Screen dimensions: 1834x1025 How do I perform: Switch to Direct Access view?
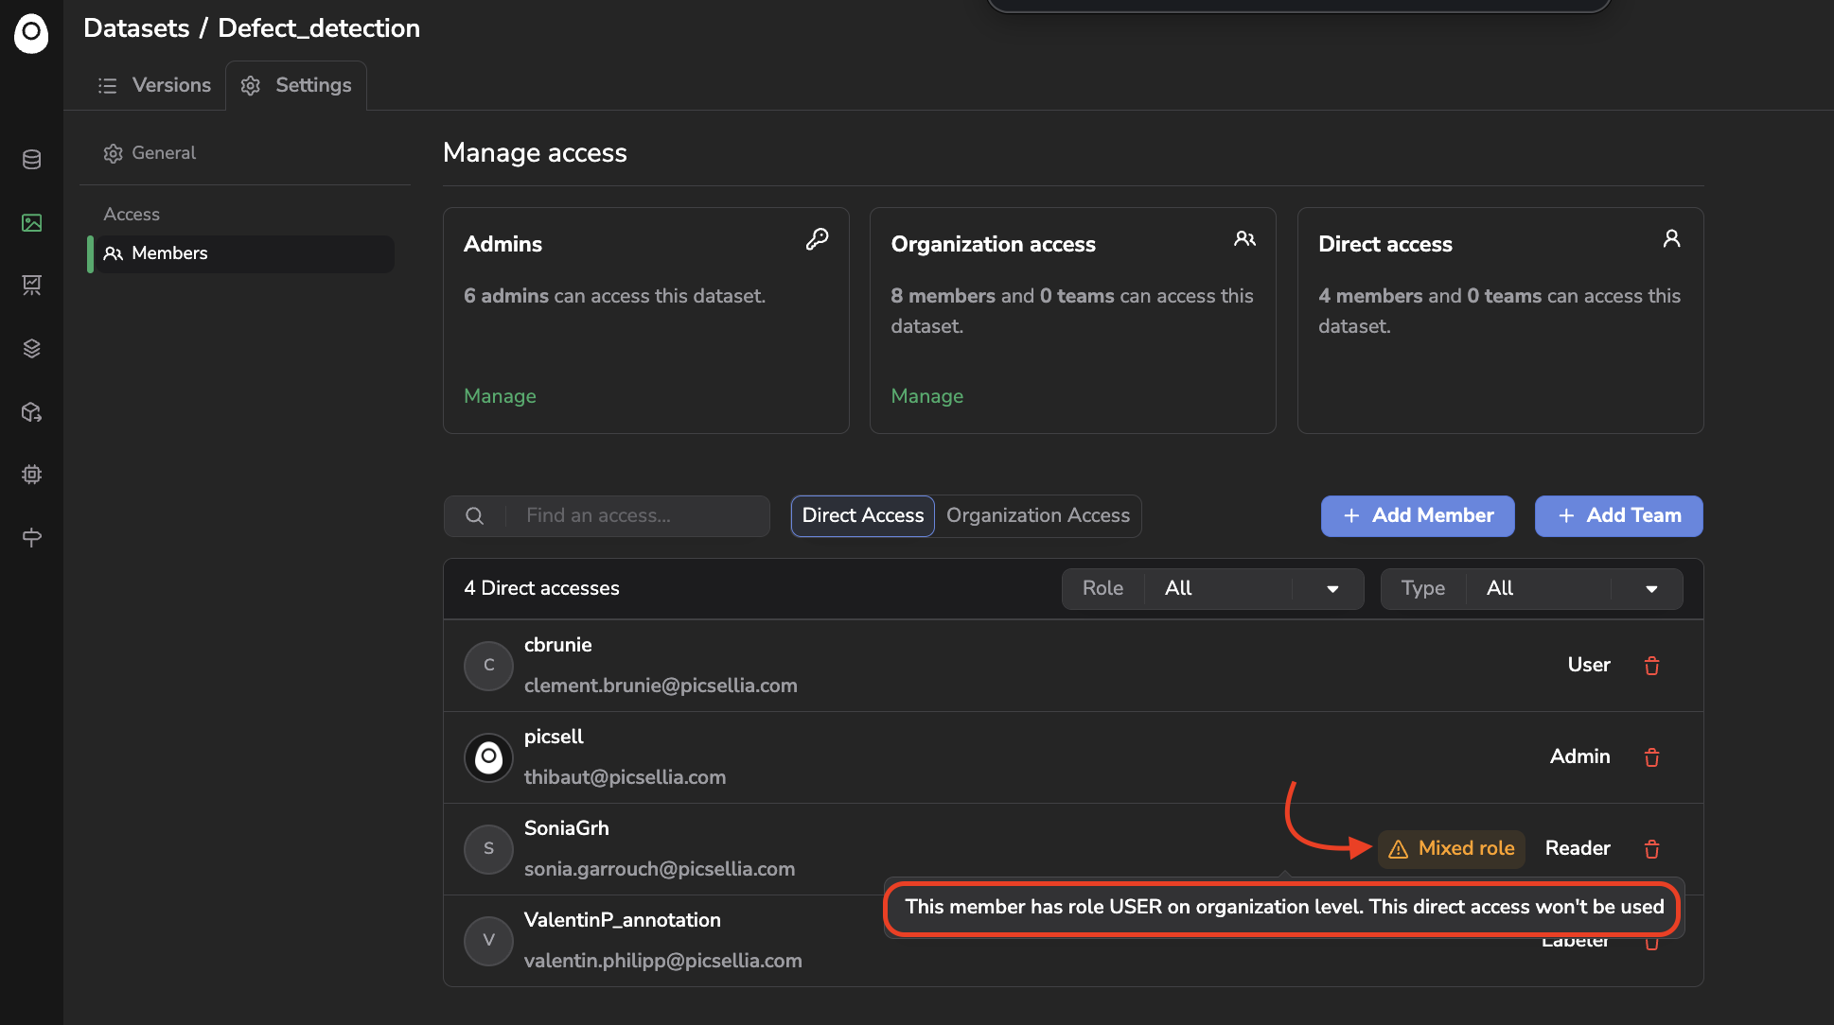[862, 515]
